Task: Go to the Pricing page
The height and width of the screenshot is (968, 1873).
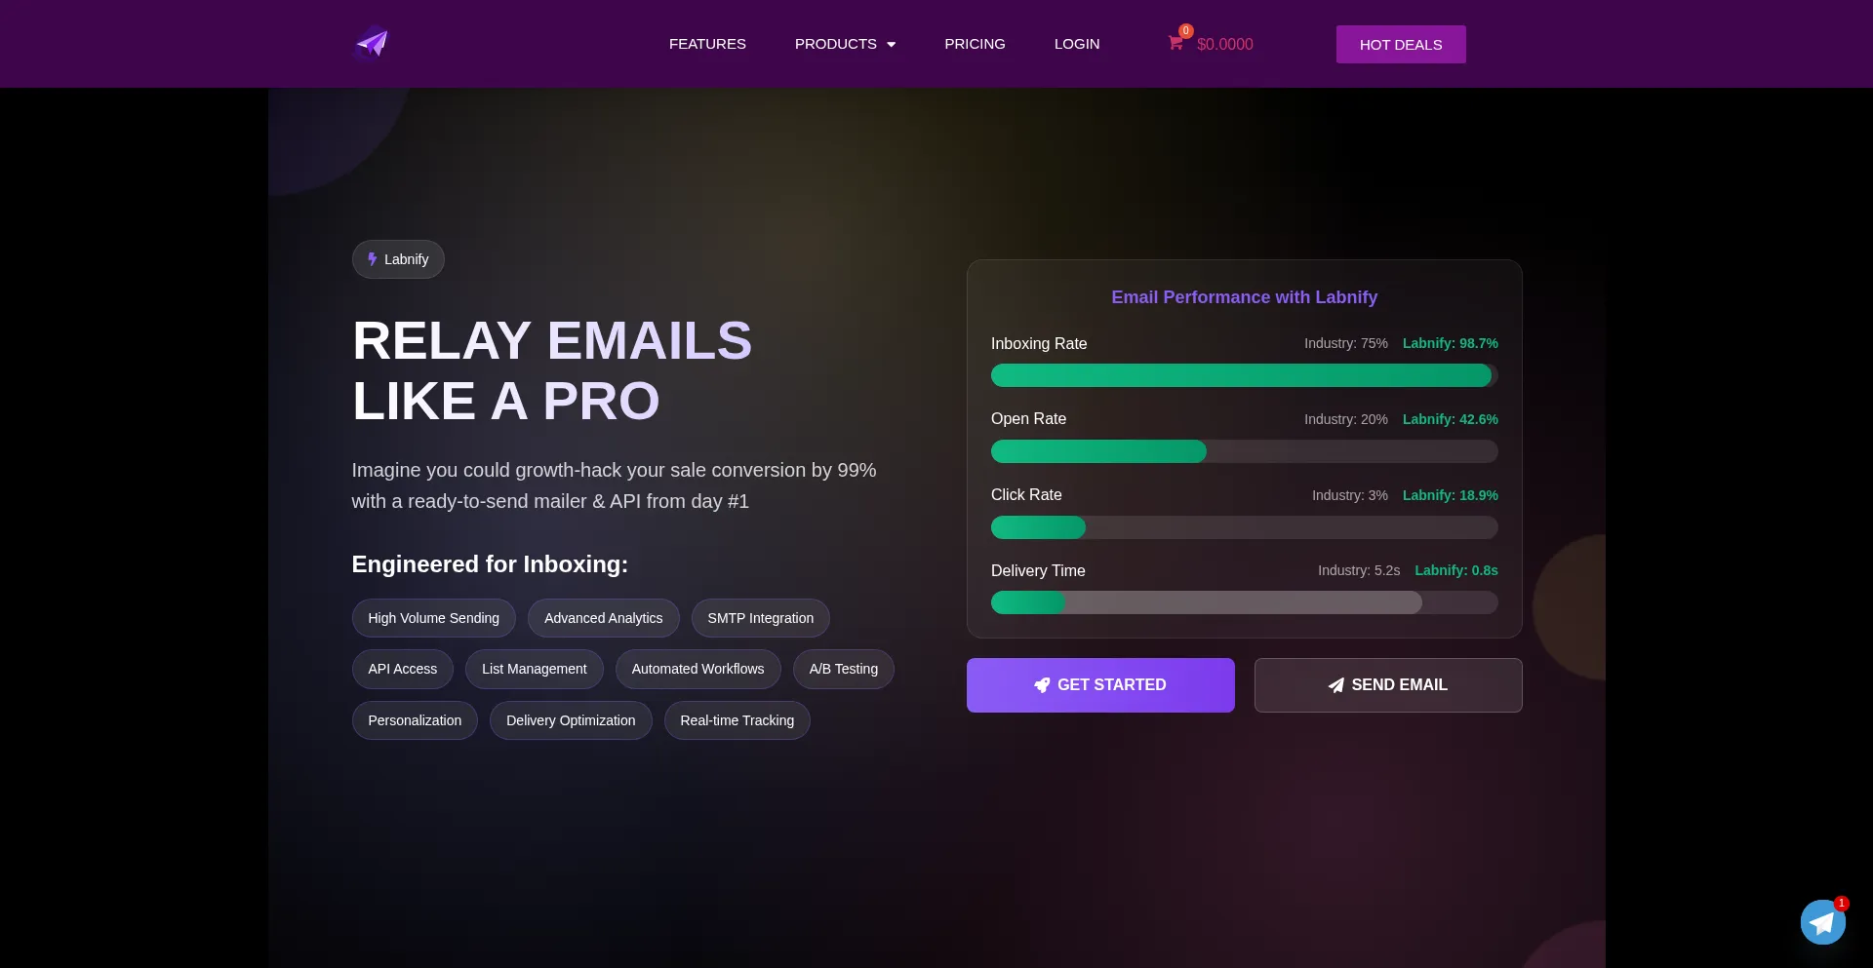Action: [975, 44]
